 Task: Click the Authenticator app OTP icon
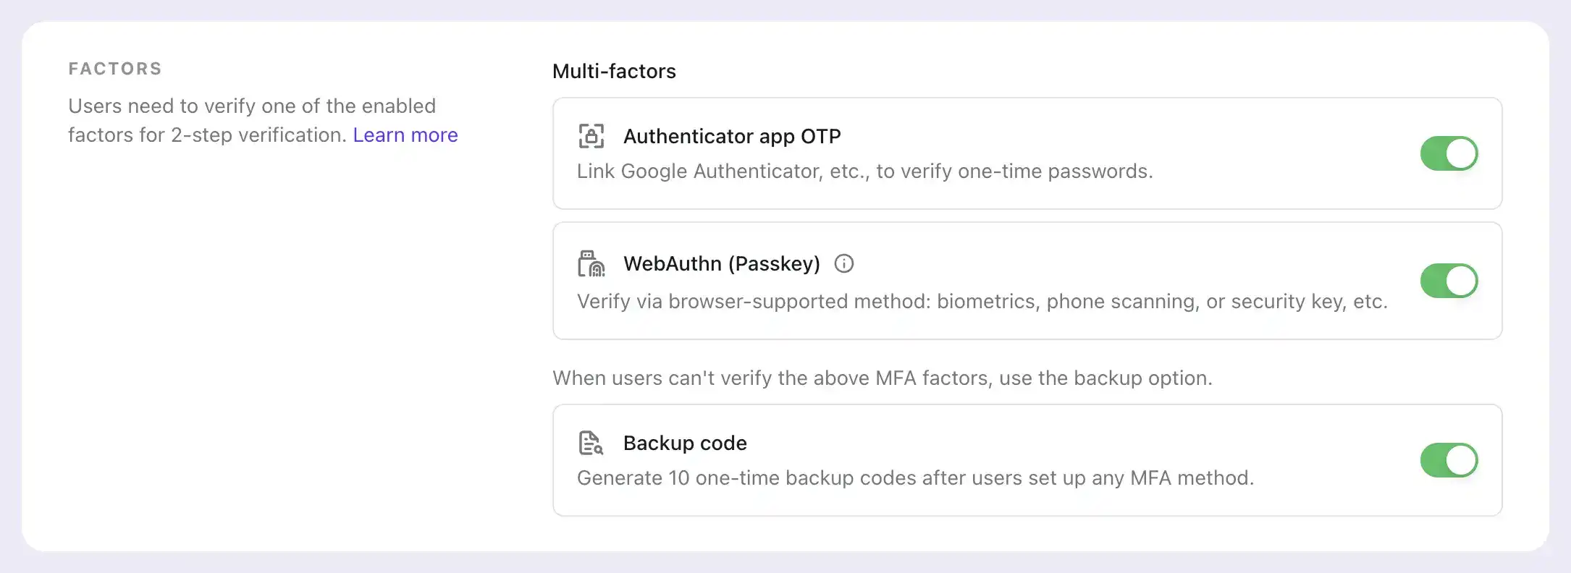click(x=591, y=136)
